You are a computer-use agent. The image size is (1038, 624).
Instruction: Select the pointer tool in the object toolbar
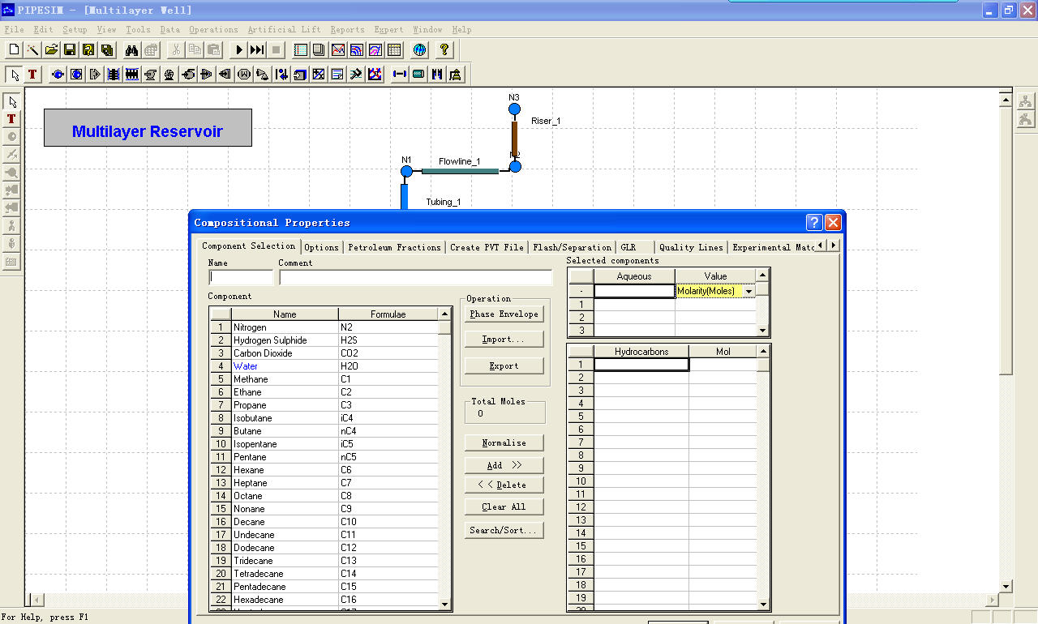pyautogui.click(x=14, y=75)
